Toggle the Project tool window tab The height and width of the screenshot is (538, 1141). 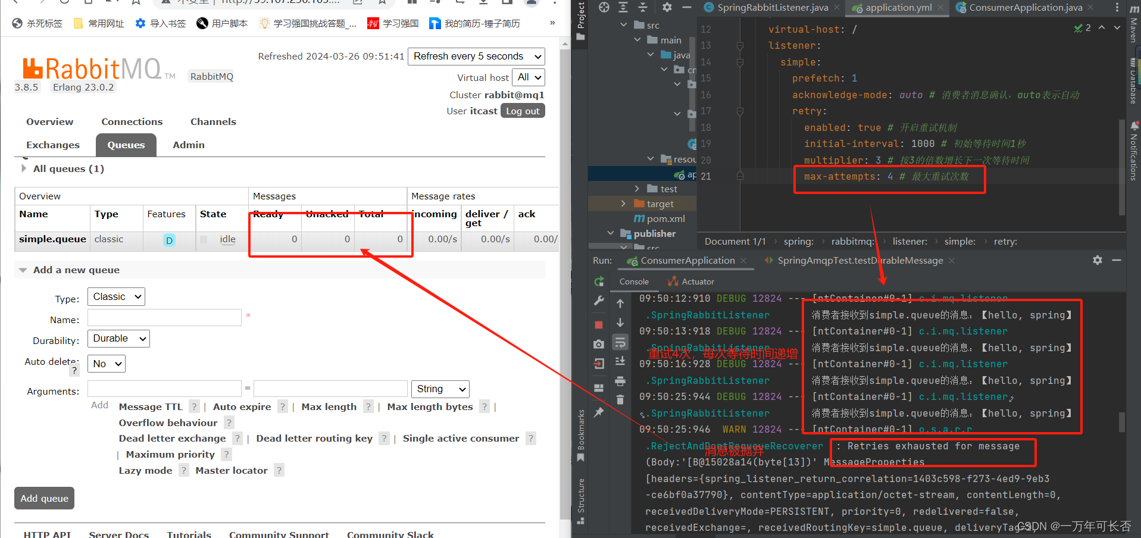[x=581, y=21]
